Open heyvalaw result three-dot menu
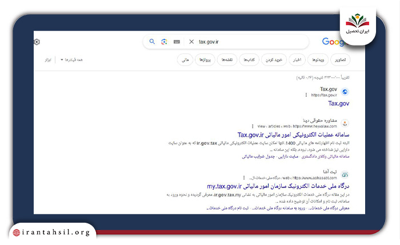 point(253,126)
